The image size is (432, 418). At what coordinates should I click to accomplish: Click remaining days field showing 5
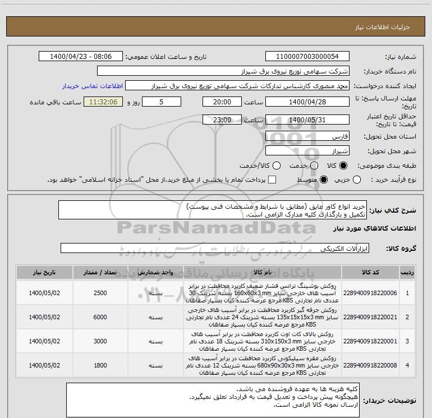click(x=162, y=102)
